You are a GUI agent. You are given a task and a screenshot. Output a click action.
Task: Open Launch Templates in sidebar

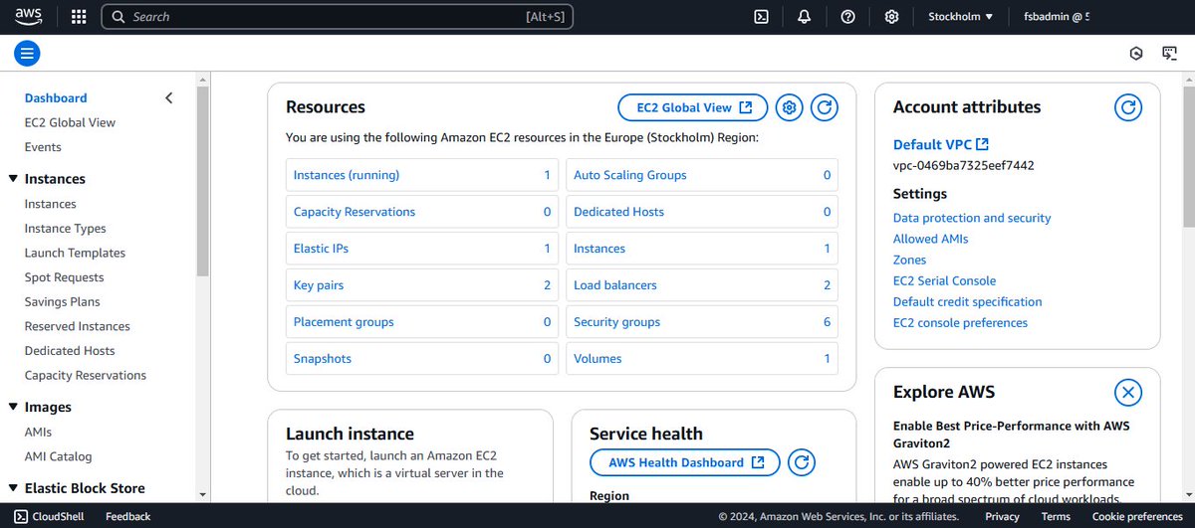75,253
